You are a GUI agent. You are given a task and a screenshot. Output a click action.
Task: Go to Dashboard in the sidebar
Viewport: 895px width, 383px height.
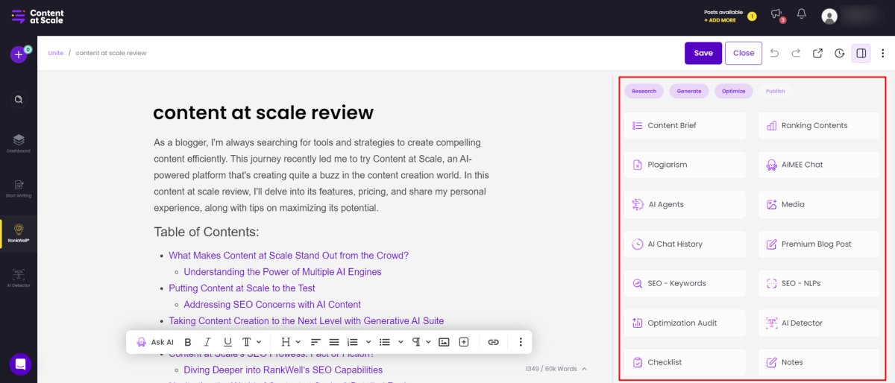click(19, 143)
